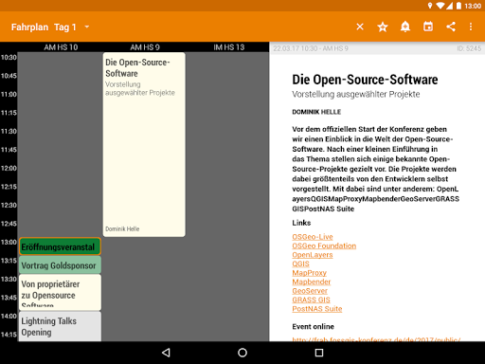Open the Lightning Talks Opening session
This screenshot has height=364, width=485.
(x=60, y=326)
